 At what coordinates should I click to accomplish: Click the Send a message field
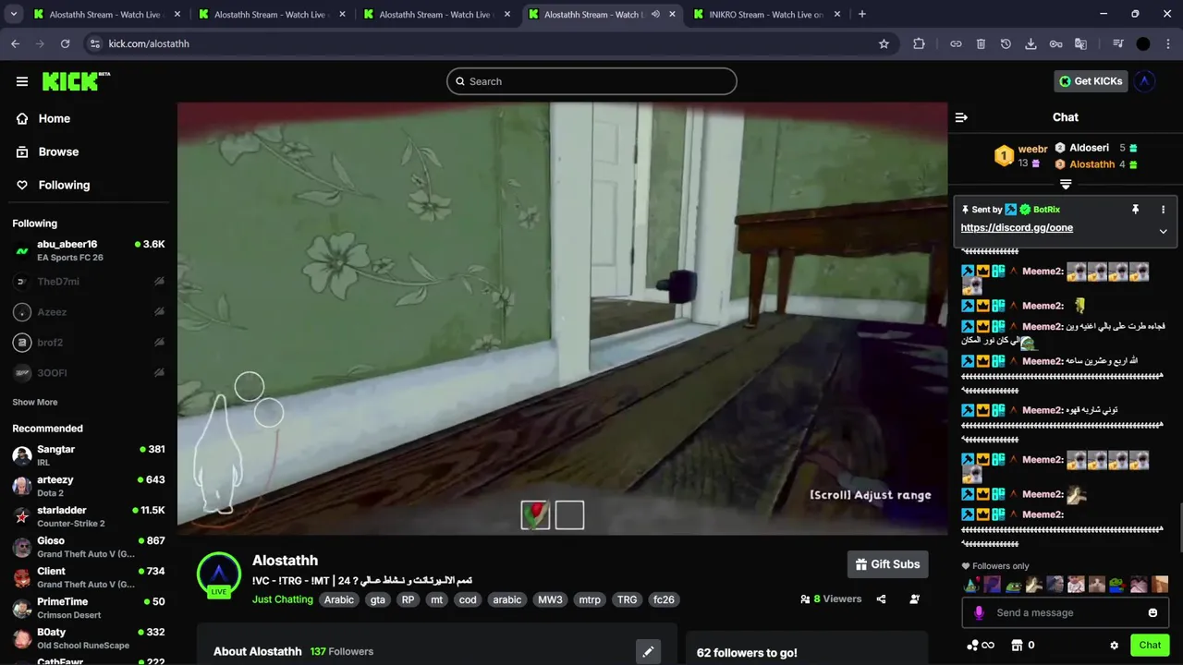[1063, 612]
